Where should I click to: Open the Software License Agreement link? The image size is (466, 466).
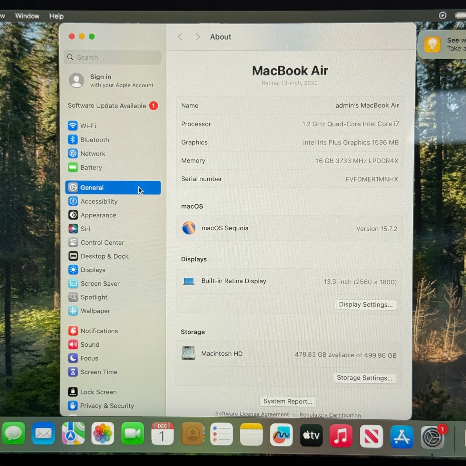pos(252,414)
